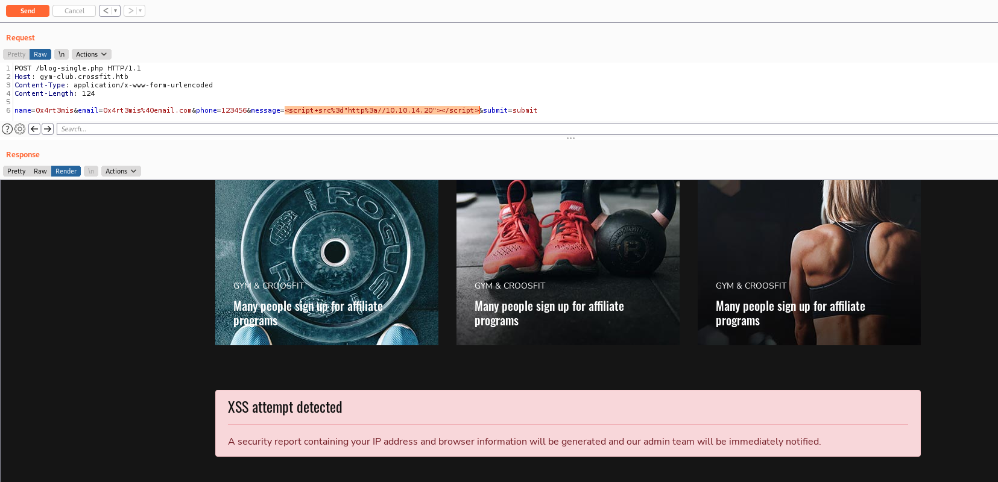Click the 'Content-Length: 124' header line
The width and height of the screenshot is (998, 482).
coord(55,93)
